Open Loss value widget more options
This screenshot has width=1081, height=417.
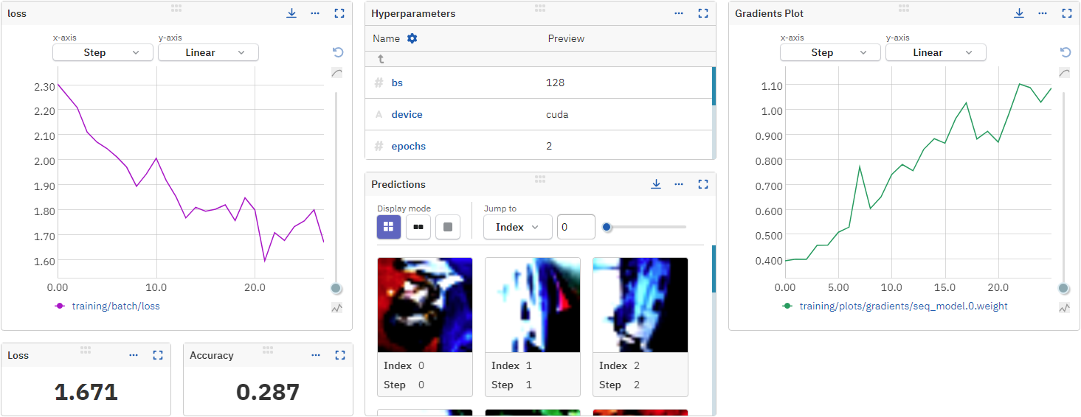[x=134, y=355]
